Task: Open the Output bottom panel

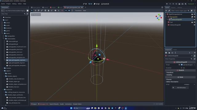Action: (x=34, y=104)
